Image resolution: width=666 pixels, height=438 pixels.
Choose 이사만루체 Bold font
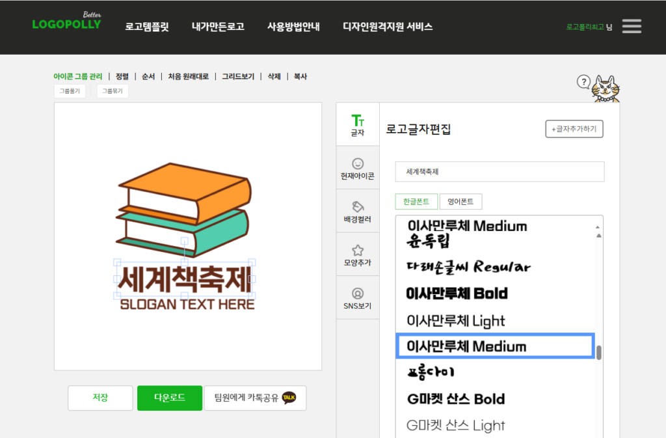(x=457, y=293)
